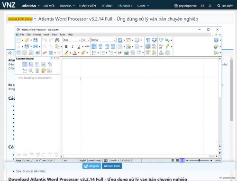Open the Format menu

pyautogui.click(x=37, y=34)
